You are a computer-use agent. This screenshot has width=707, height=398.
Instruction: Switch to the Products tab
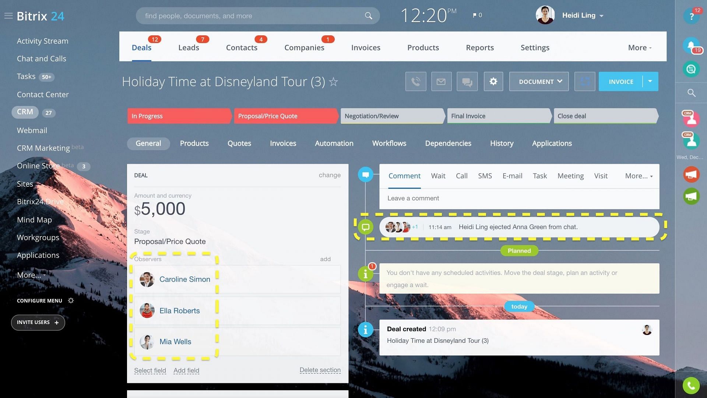point(194,143)
